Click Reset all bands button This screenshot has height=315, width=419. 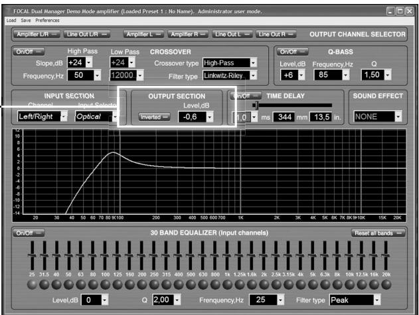(x=378, y=233)
